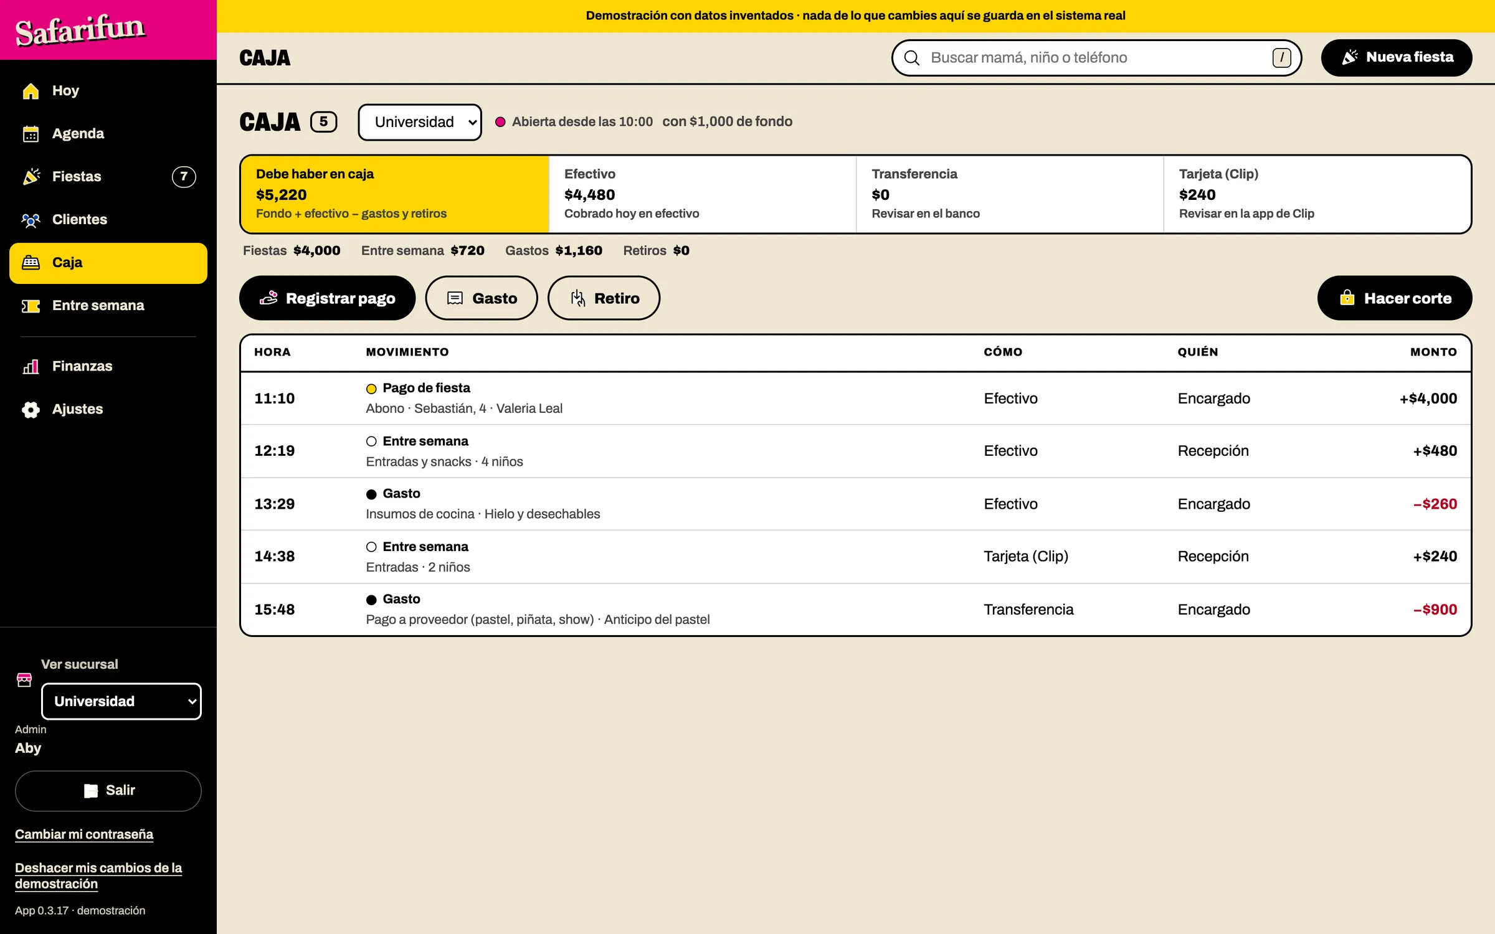Click the ticket icon beside Entre semana
Image resolution: width=1495 pixels, height=934 pixels.
click(31, 306)
